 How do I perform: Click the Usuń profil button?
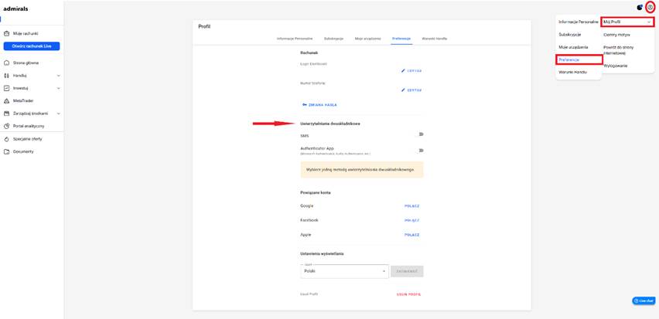point(408,294)
